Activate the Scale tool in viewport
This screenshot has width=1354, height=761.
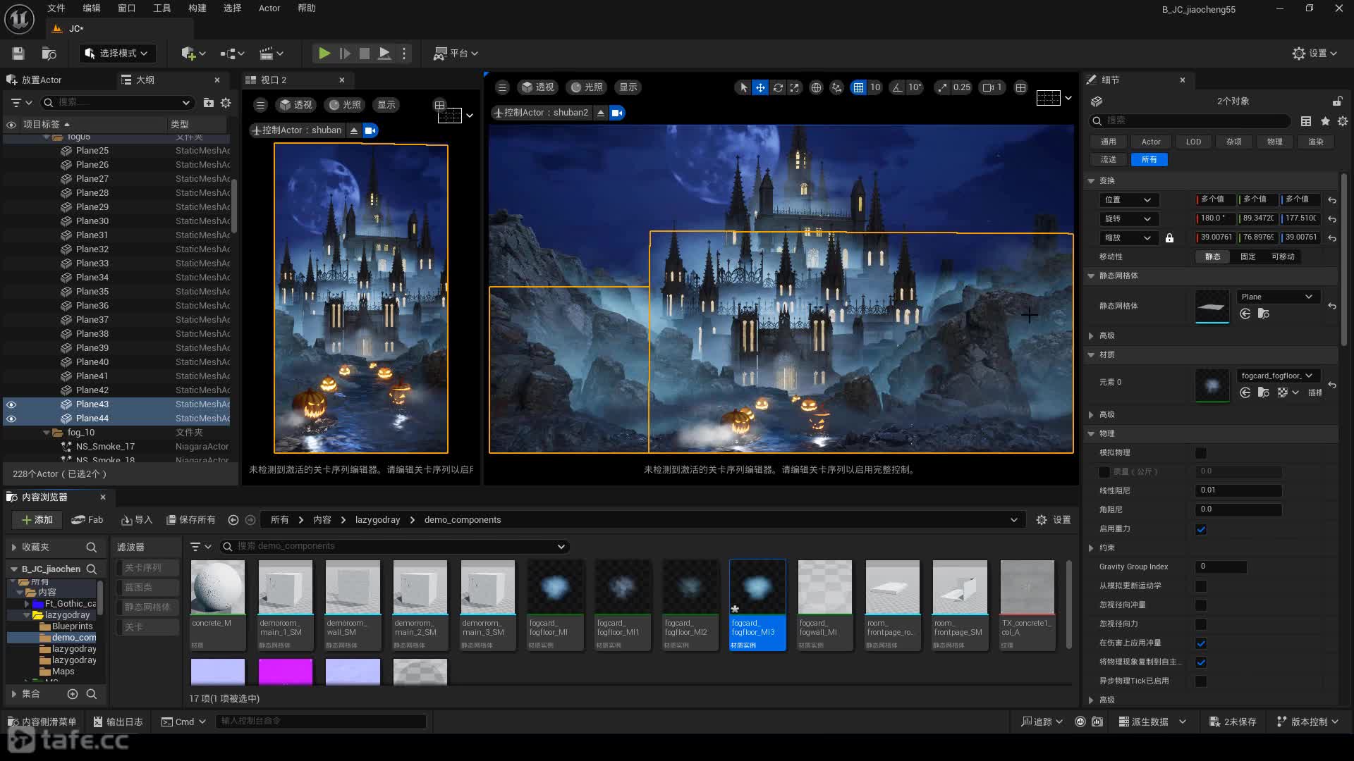pos(795,87)
